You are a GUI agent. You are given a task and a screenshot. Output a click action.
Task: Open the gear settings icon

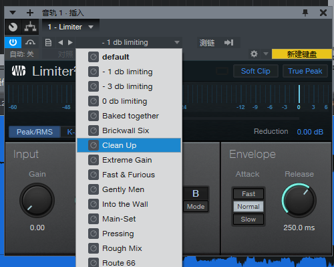254,54
